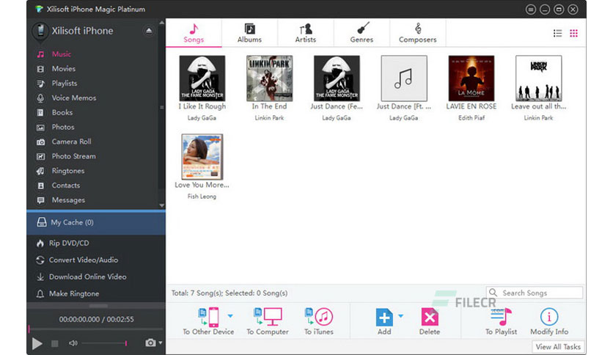Screen dimensions: 613x355
Task: Click the Xilisoft iPhone device icon
Action: [x=40, y=32]
